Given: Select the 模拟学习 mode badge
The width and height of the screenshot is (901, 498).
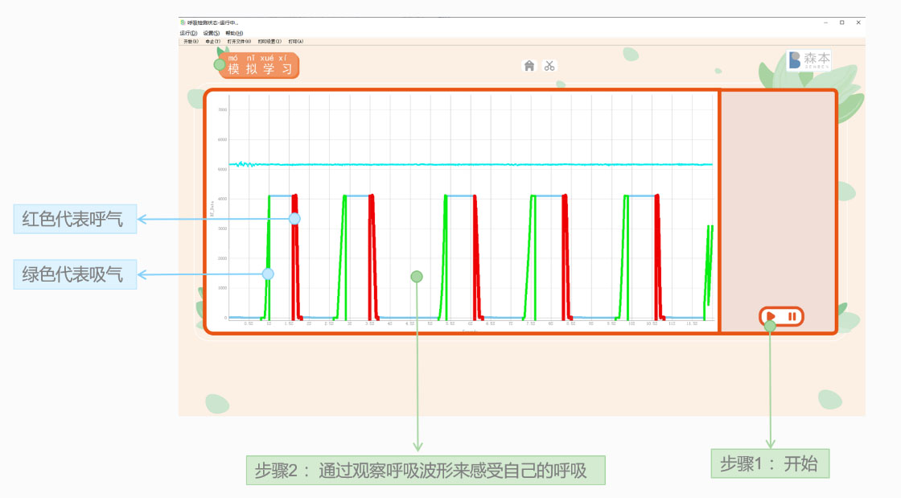Looking at the screenshot, I should [259, 65].
